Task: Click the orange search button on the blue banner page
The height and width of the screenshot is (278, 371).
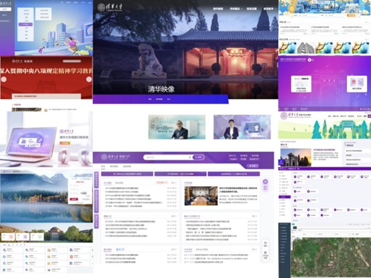Action: coord(351,15)
